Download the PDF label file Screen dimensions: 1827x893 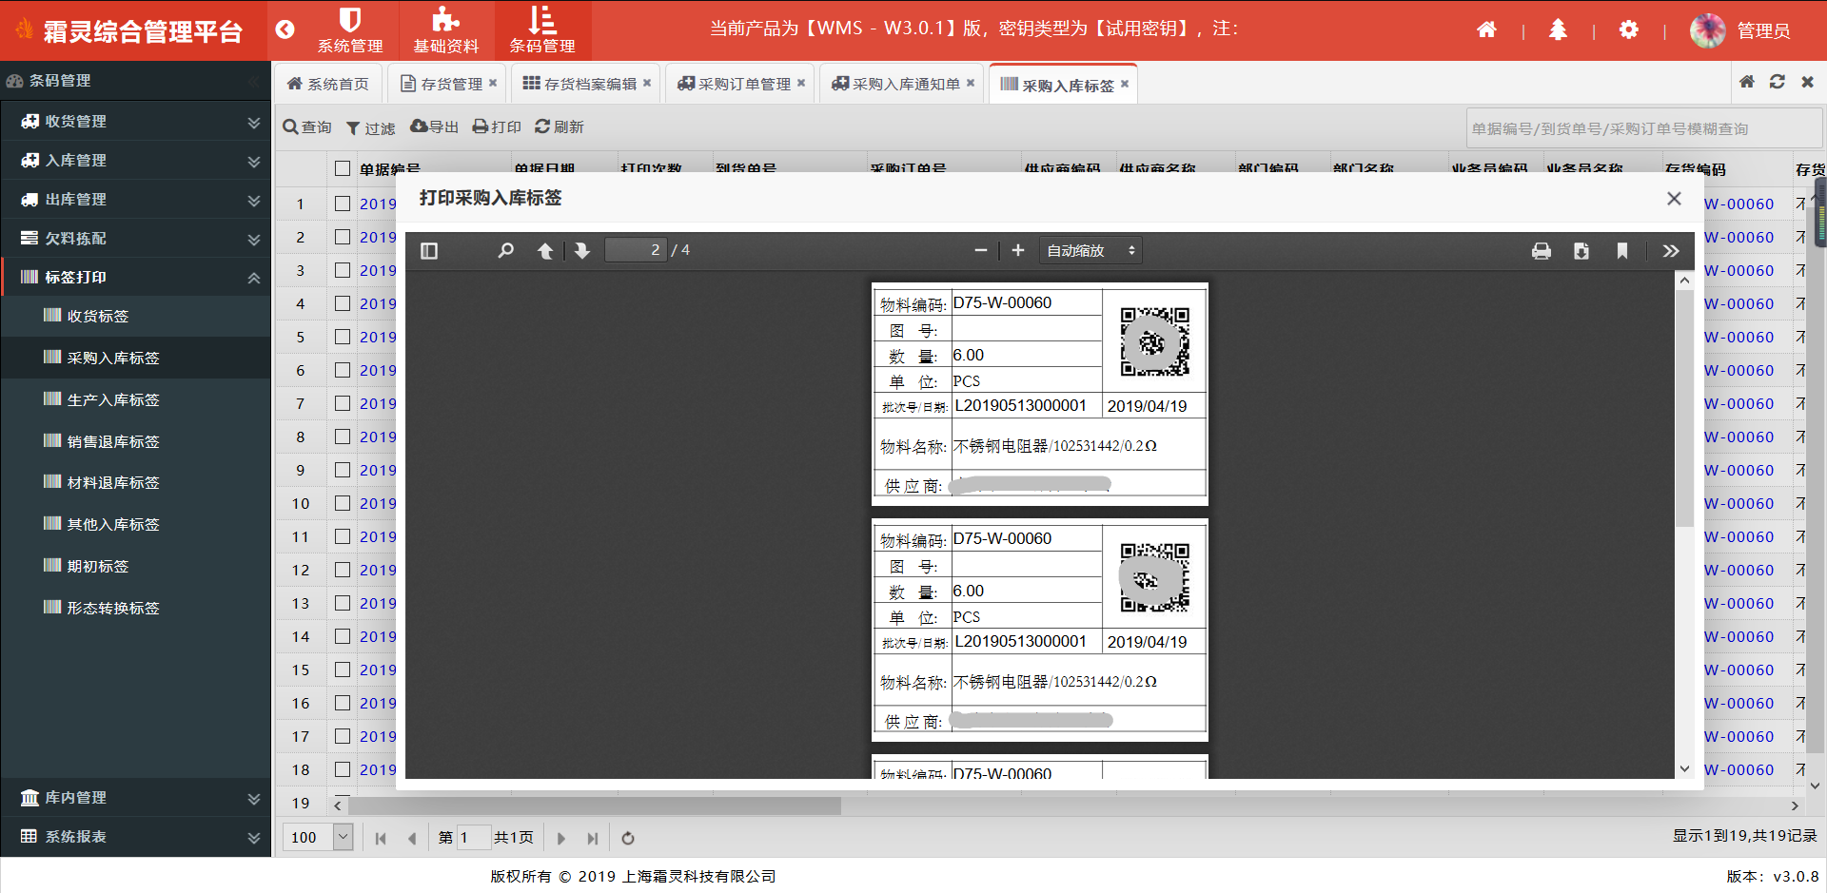coord(1581,251)
